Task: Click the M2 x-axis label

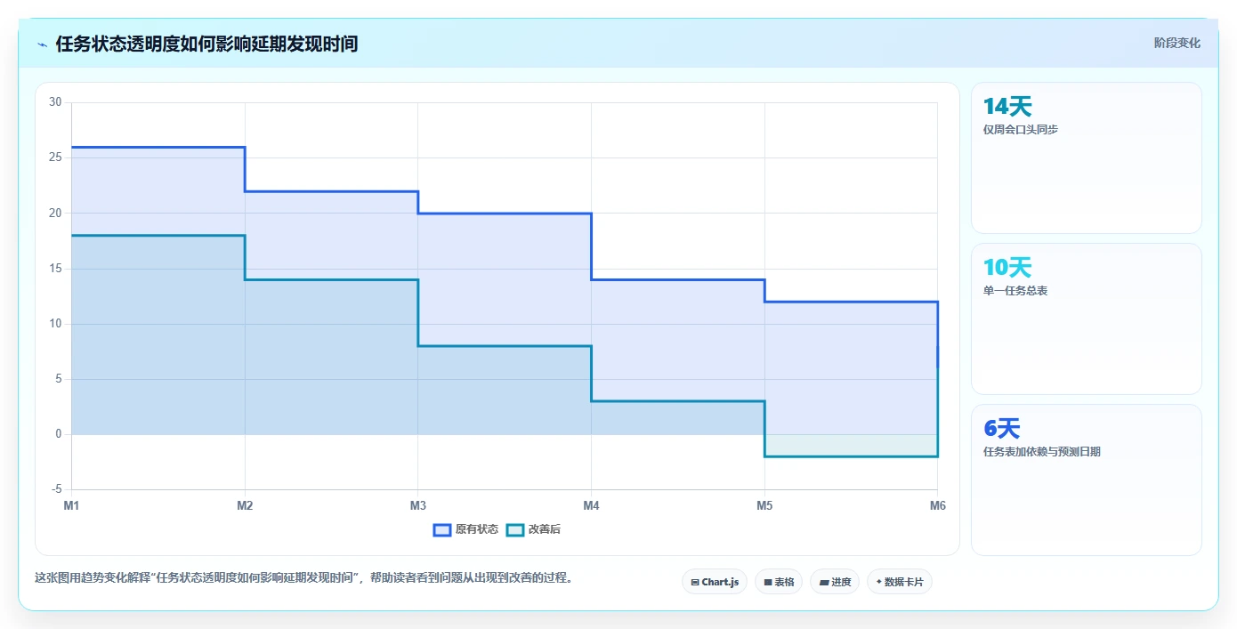Action: point(245,505)
